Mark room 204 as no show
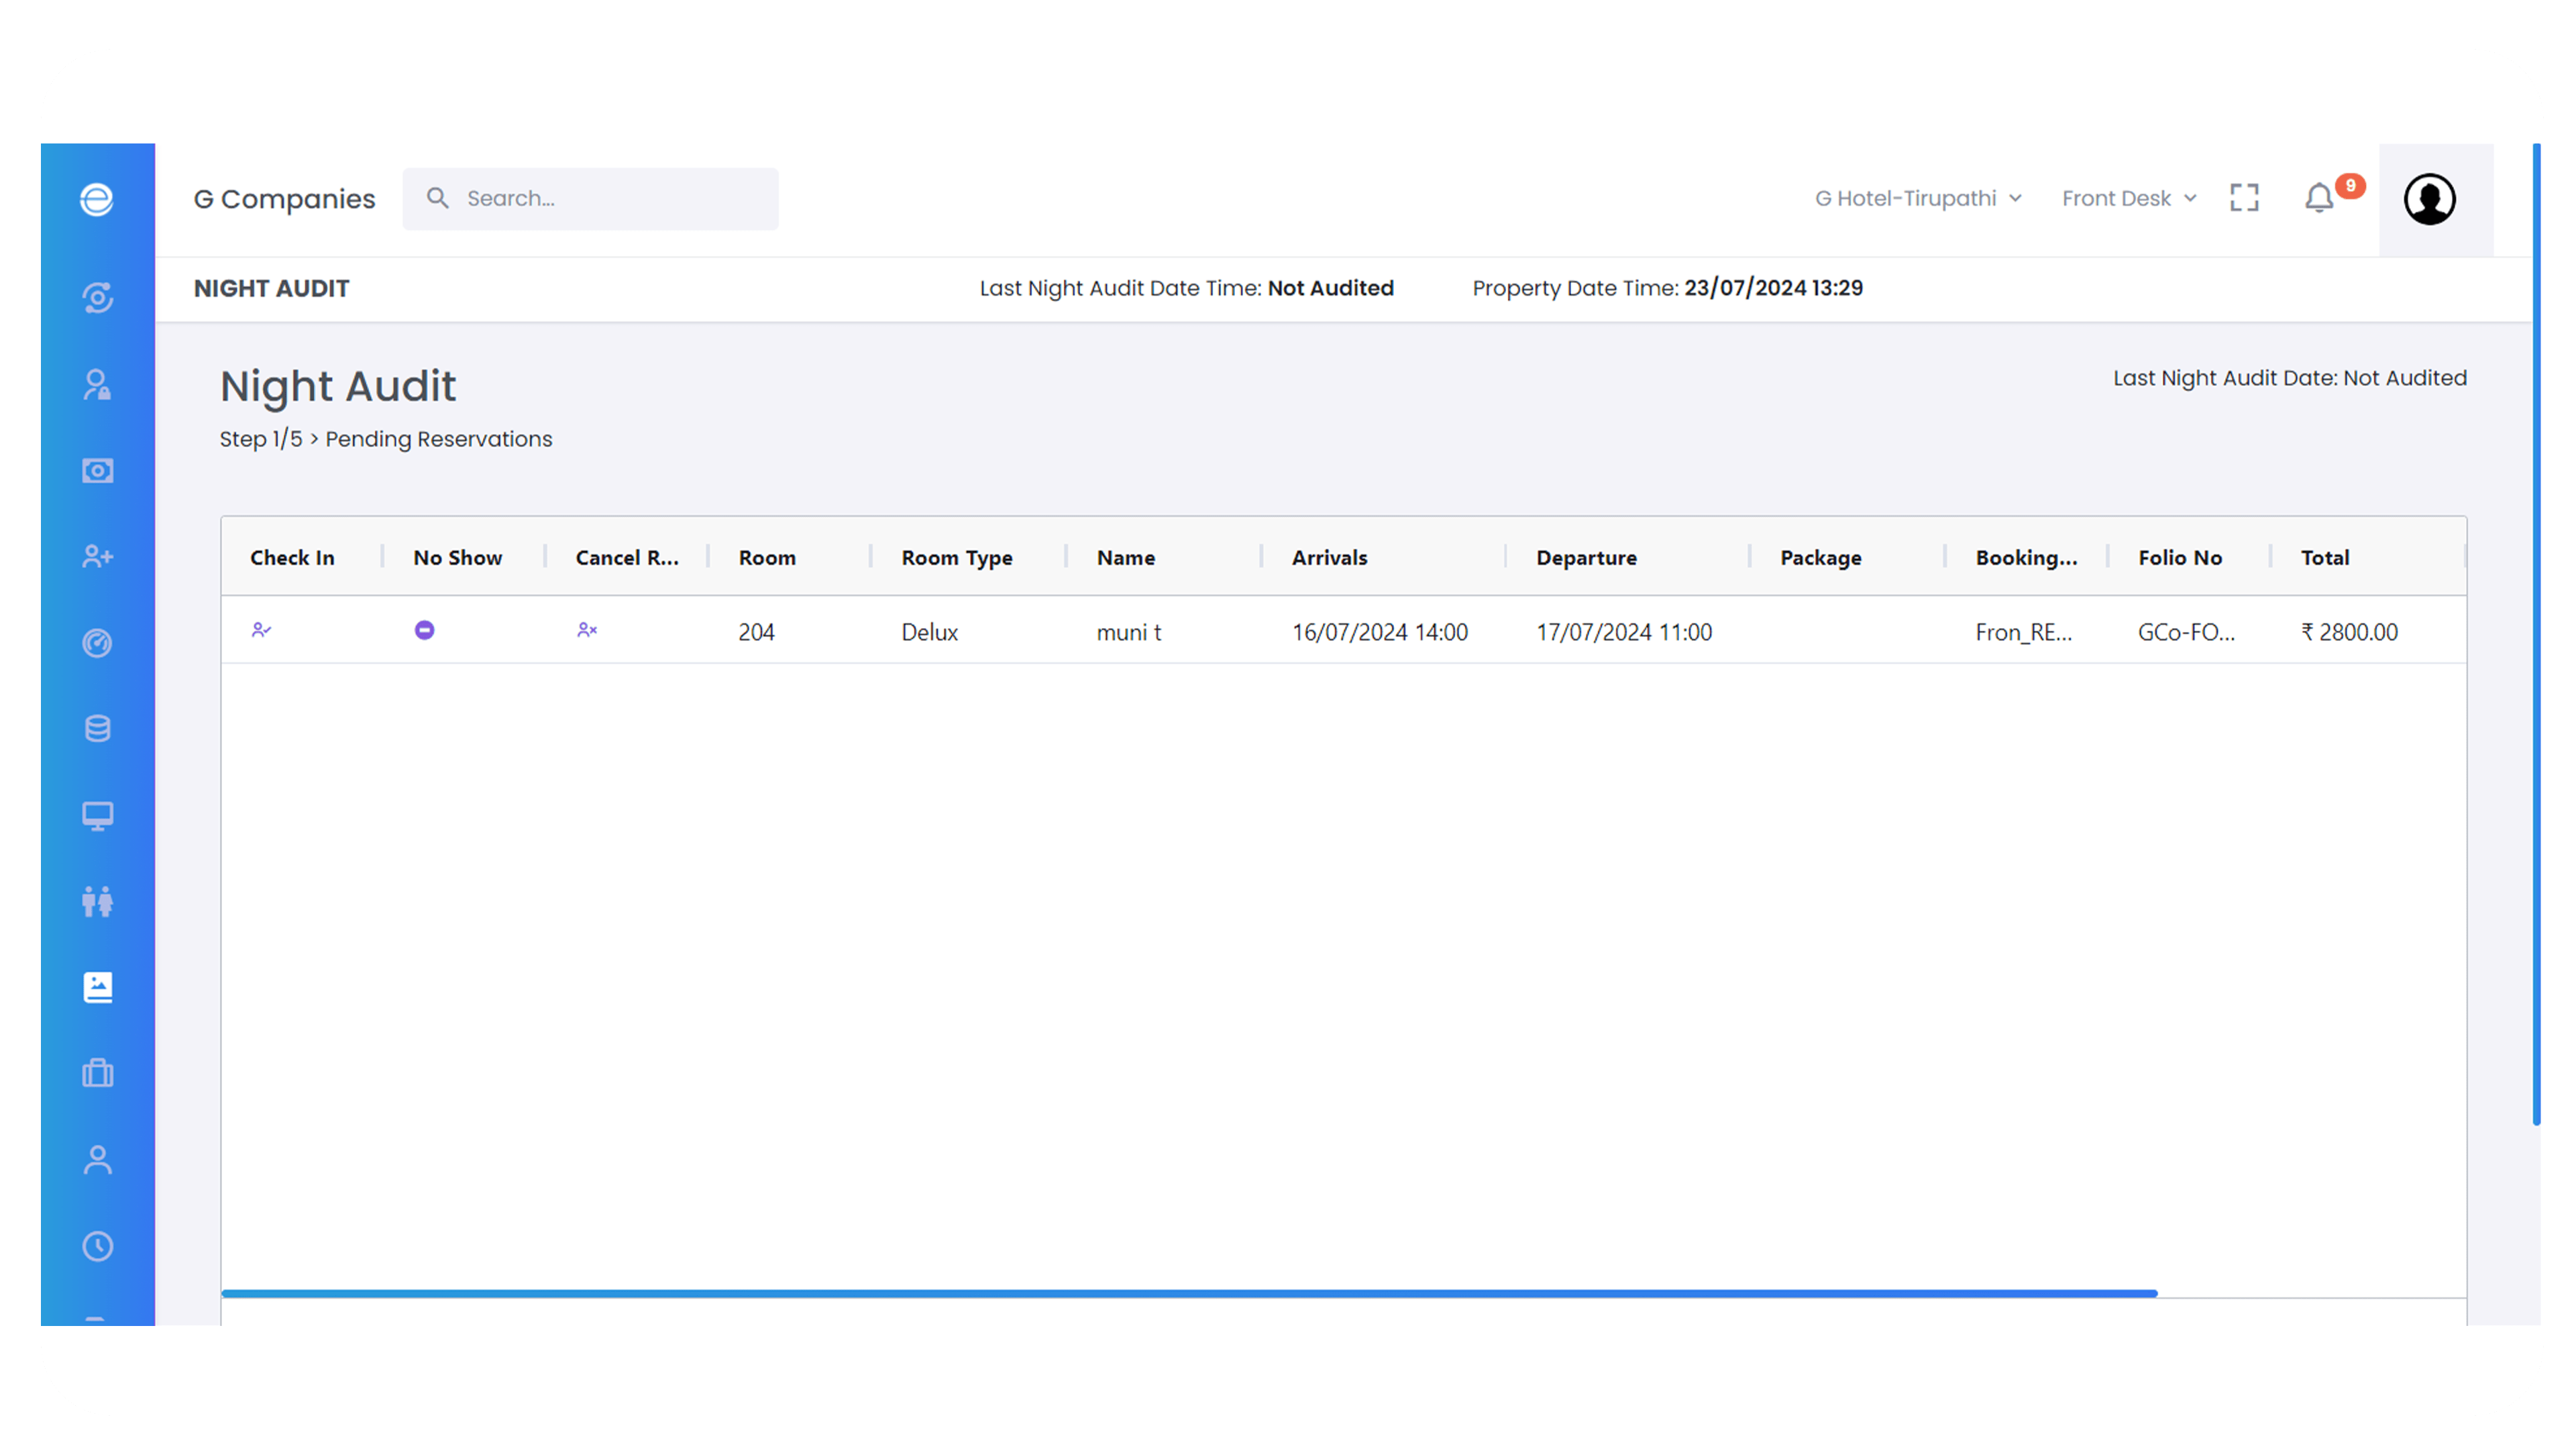This screenshot has height=1448, width=2576. 424,629
